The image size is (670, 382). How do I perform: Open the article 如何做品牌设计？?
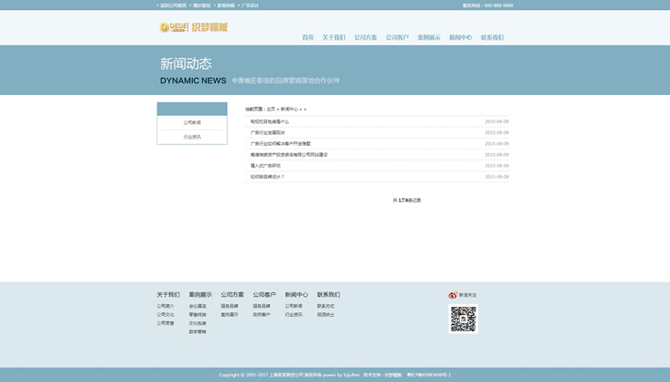pyautogui.click(x=267, y=177)
